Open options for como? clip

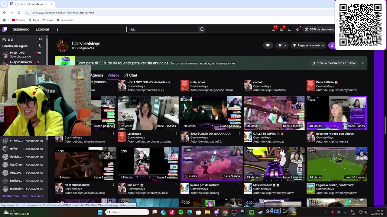302,82
